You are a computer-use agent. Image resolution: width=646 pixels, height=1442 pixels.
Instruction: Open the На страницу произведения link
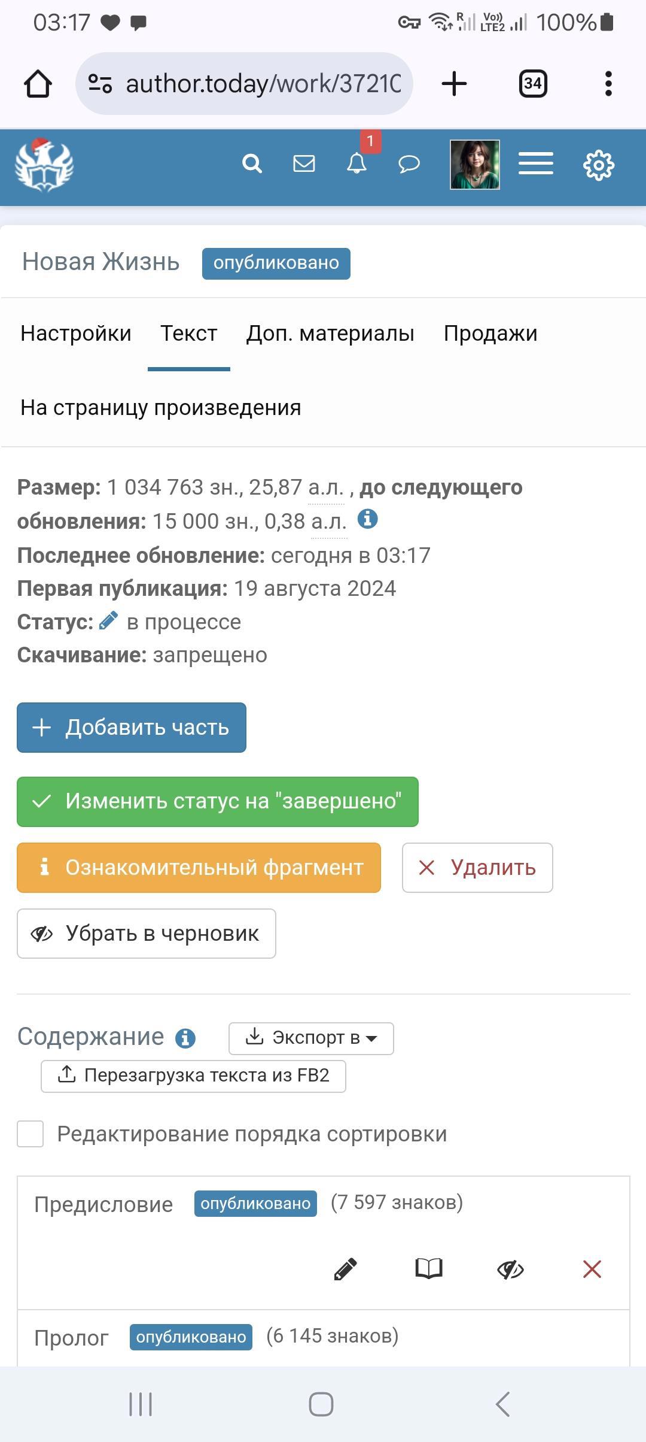tap(161, 408)
